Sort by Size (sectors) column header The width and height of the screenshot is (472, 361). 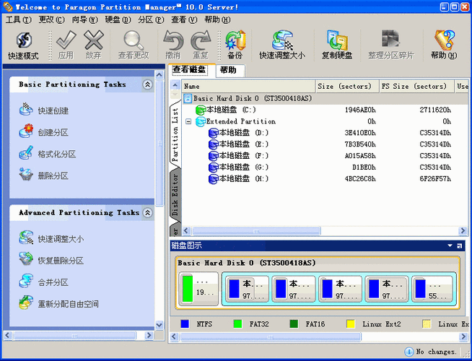[347, 87]
